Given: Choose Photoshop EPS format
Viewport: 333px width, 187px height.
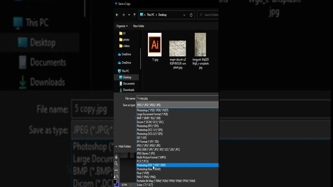Looking at the screenshot, I should (x=177, y=126).
